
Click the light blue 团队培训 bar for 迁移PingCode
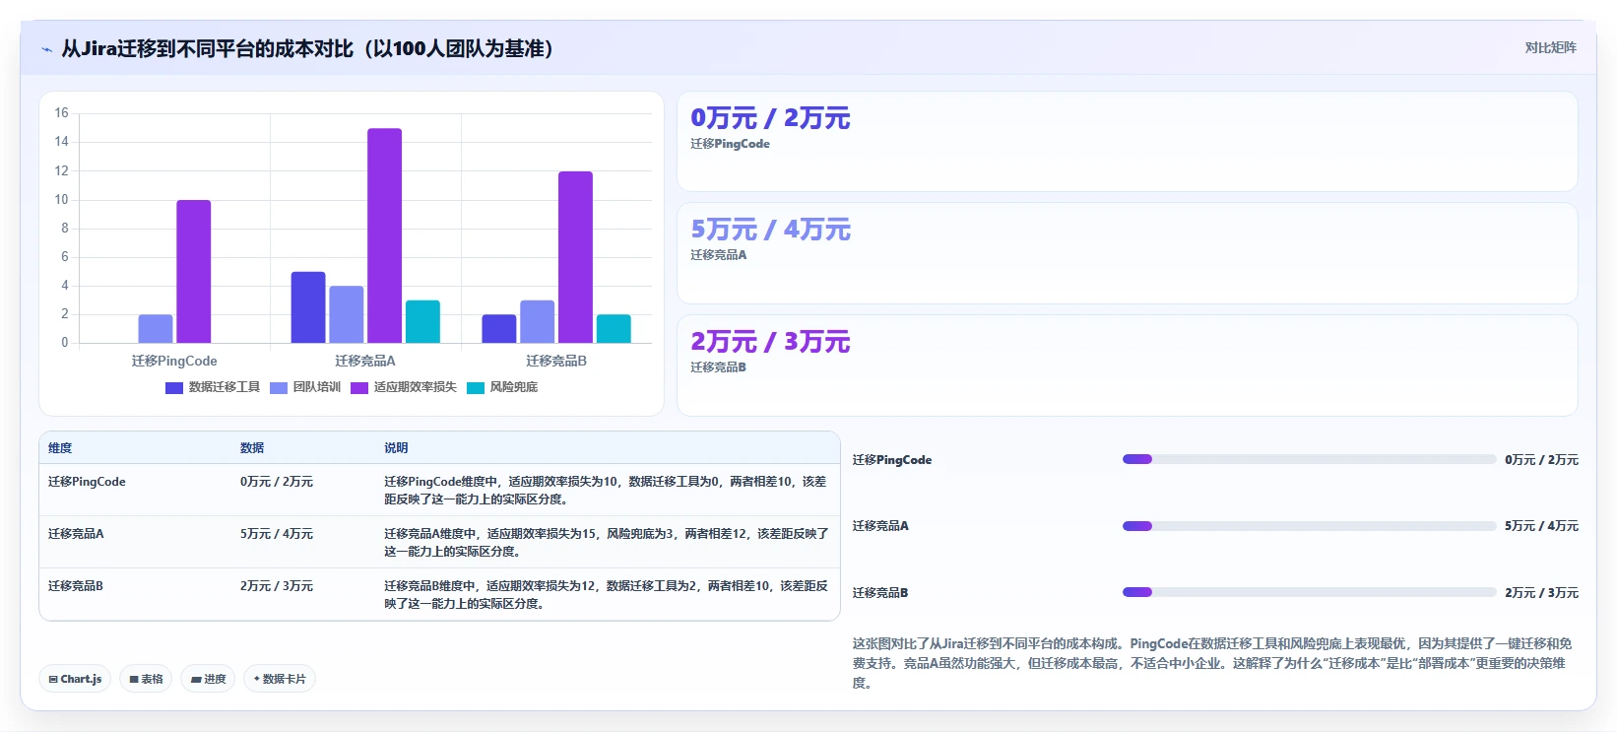coord(156,329)
